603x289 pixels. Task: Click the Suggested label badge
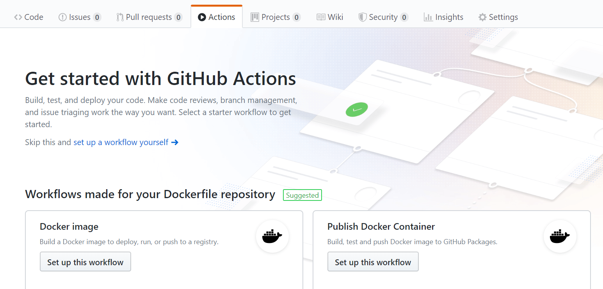pyautogui.click(x=302, y=195)
